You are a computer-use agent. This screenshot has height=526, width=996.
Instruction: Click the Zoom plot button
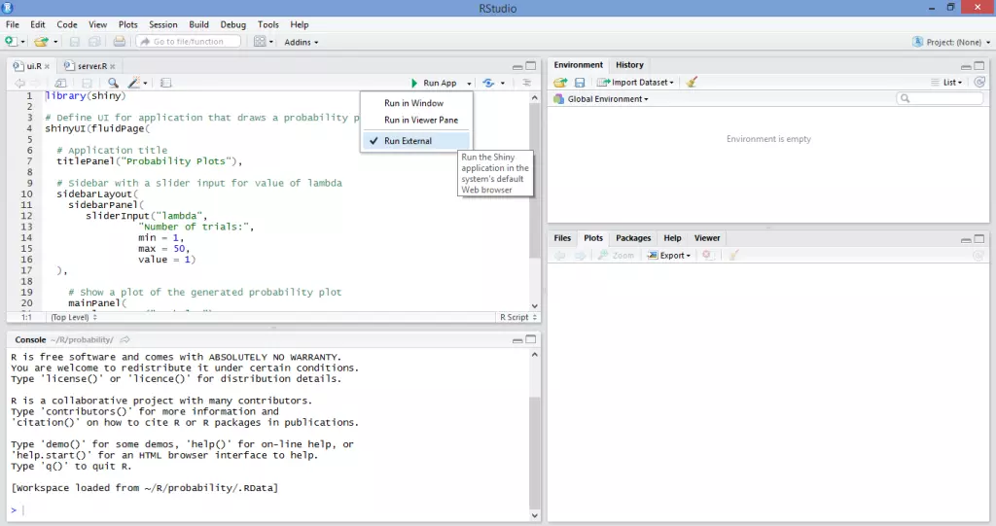616,256
